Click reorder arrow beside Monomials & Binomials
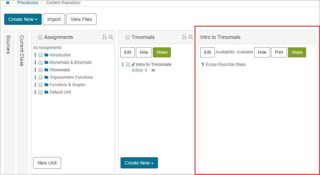Image resolution: width=320 pixels, height=175 pixels. (x=35, y=62)
